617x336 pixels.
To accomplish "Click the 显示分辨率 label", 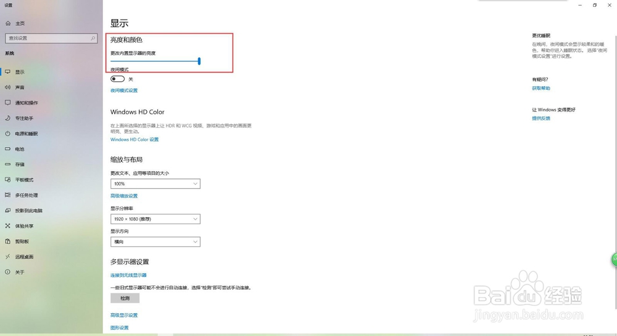I will tap(122, 209).
